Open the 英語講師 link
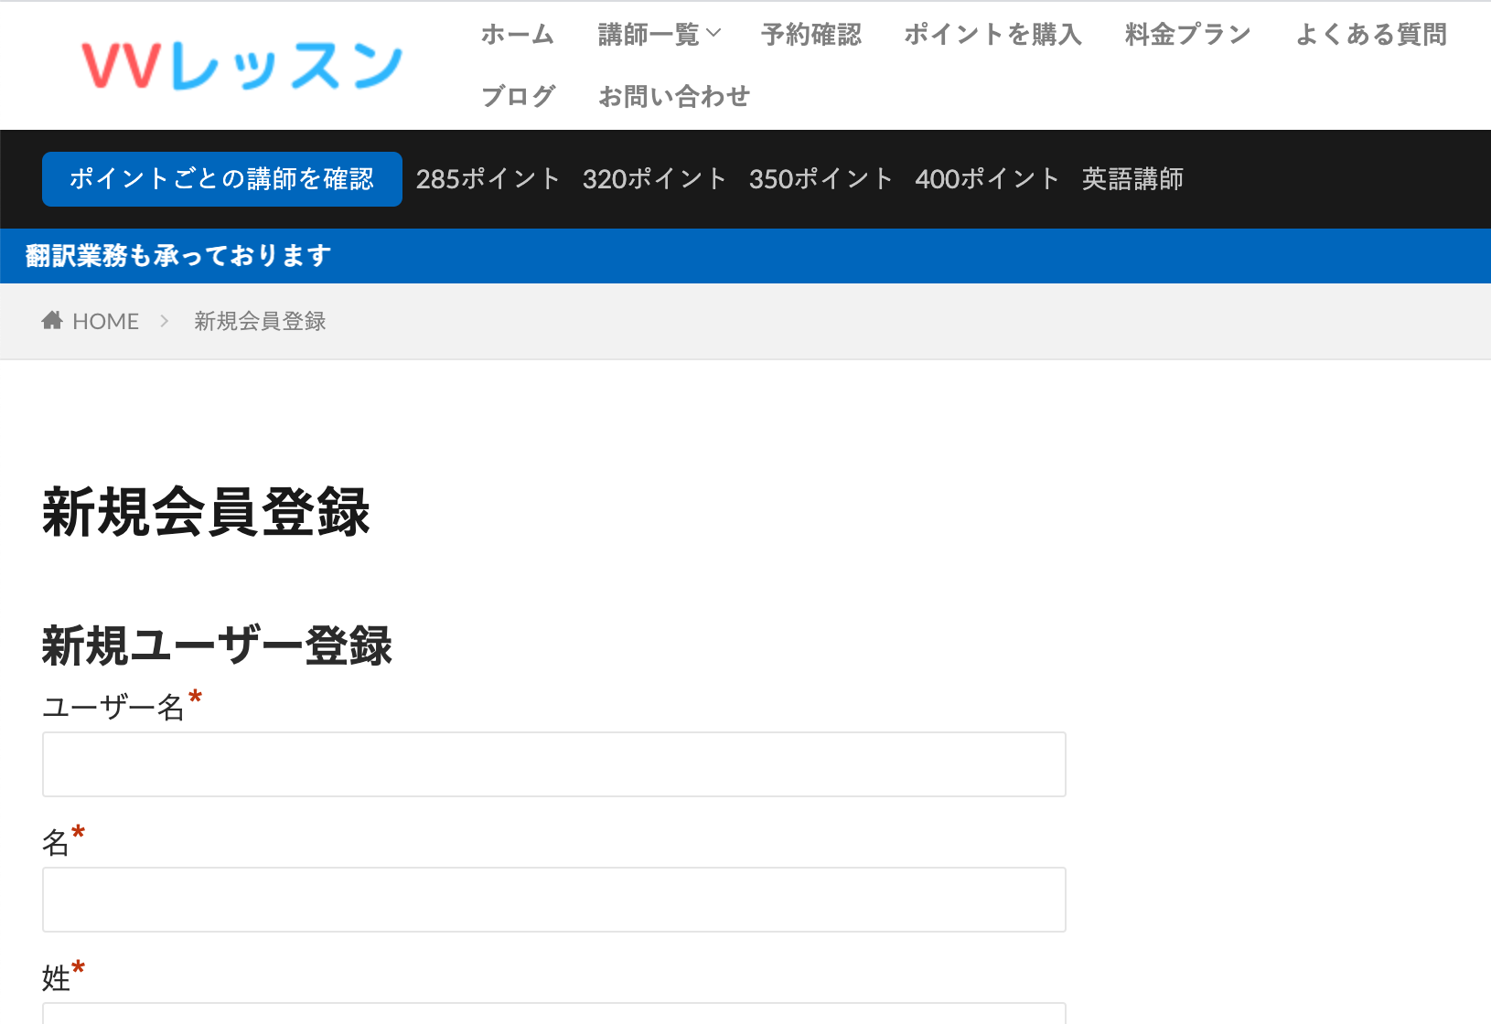 click(x=1132, y=179)
